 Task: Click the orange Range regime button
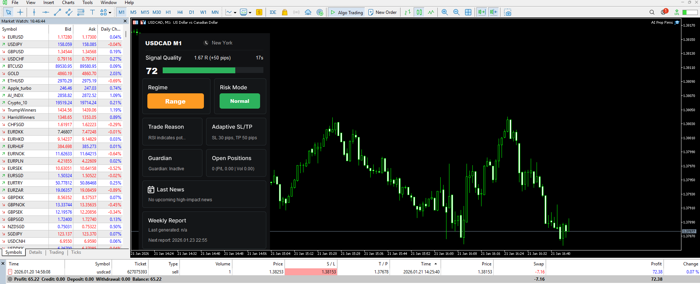coord(175,101)
